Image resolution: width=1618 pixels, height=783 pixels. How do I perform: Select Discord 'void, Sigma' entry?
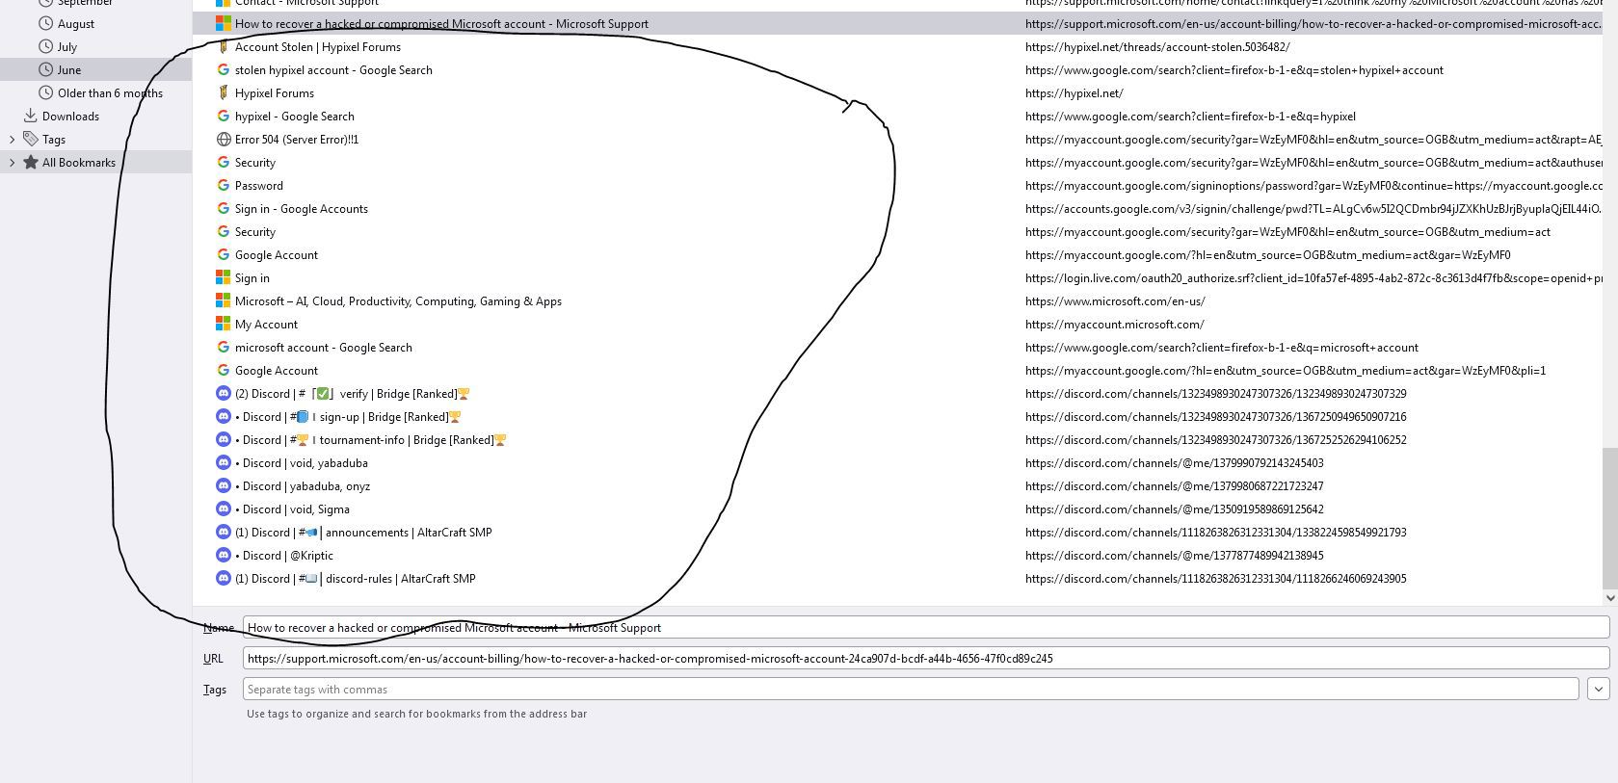pos(292,509)
